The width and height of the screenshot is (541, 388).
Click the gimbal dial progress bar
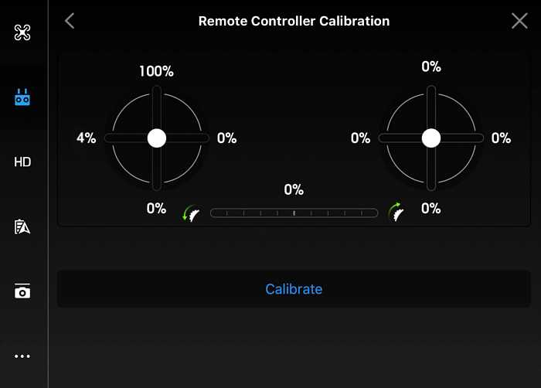point(294,213)
